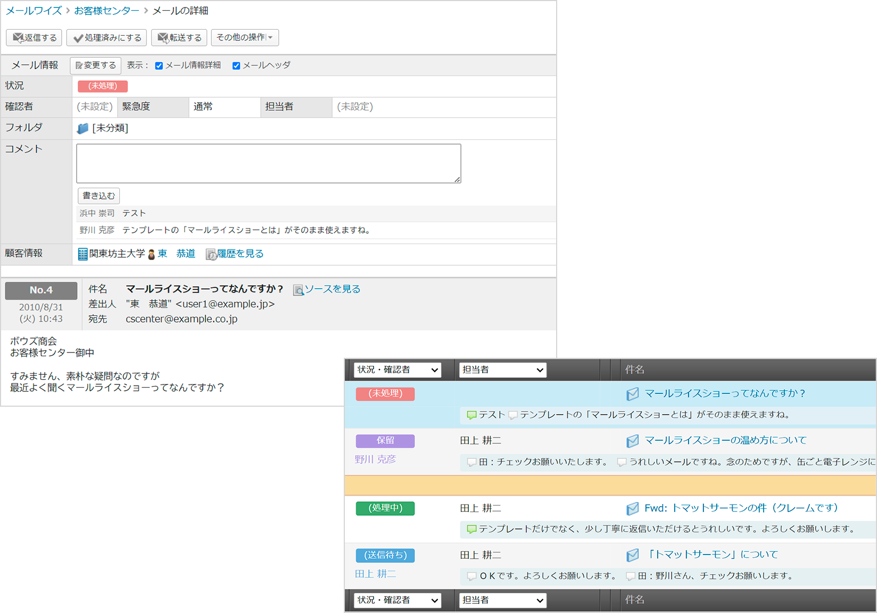Image resolution: width=877 pixels, height=613 pixels.
Task: Click the 変更する button for mail info
Action: pyautogui.click(x=96, y=65)
